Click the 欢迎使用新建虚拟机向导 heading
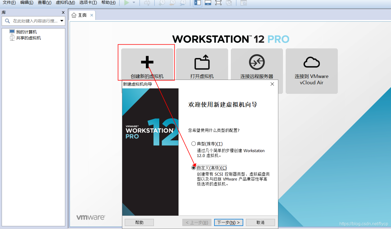This screenshot has width=391, height=229. click(x=223, y=105)
